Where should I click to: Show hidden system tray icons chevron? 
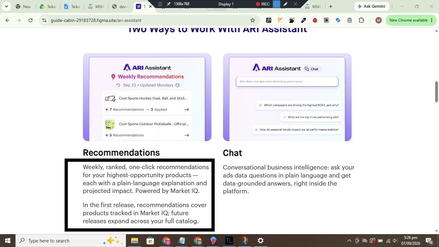pos(349,241)
